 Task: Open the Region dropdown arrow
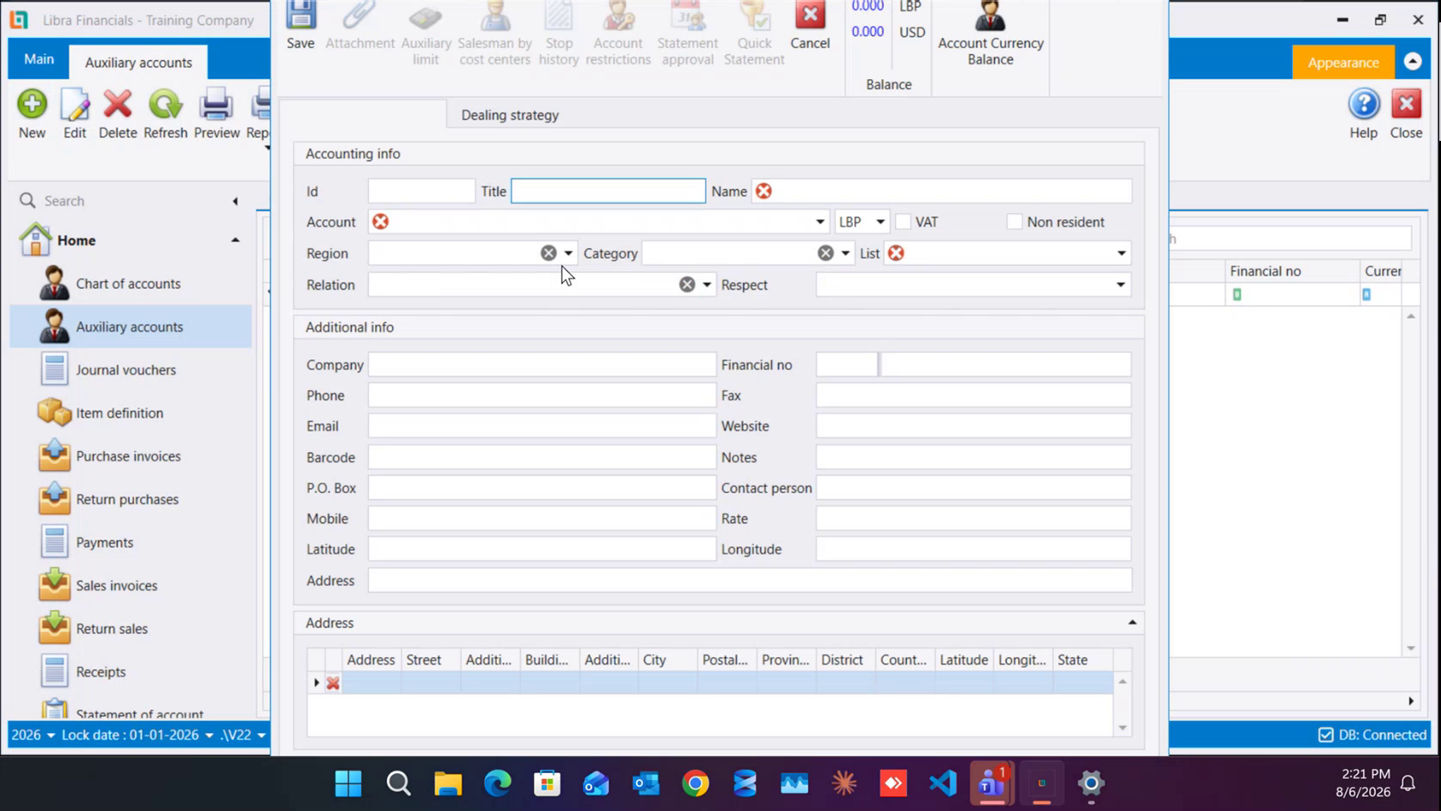tap(568, 253)
